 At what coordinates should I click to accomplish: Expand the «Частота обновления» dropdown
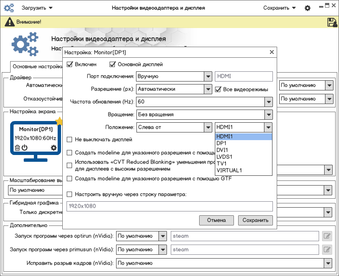tap(268, 102)
